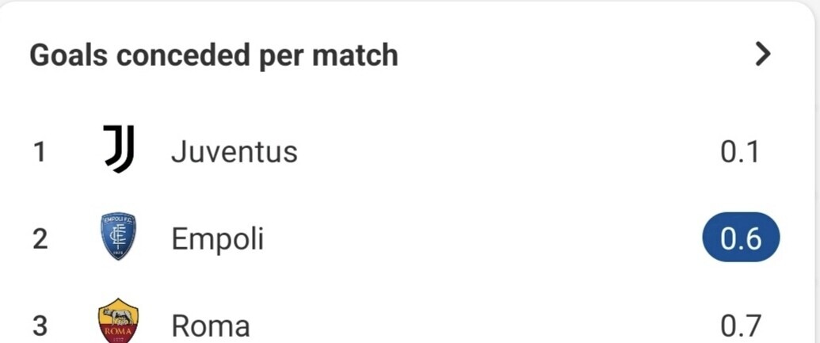Click Roma's 0.7 goals conceded value
The width and height of the screenshot is (820, 343).
[x=740, y=326]
